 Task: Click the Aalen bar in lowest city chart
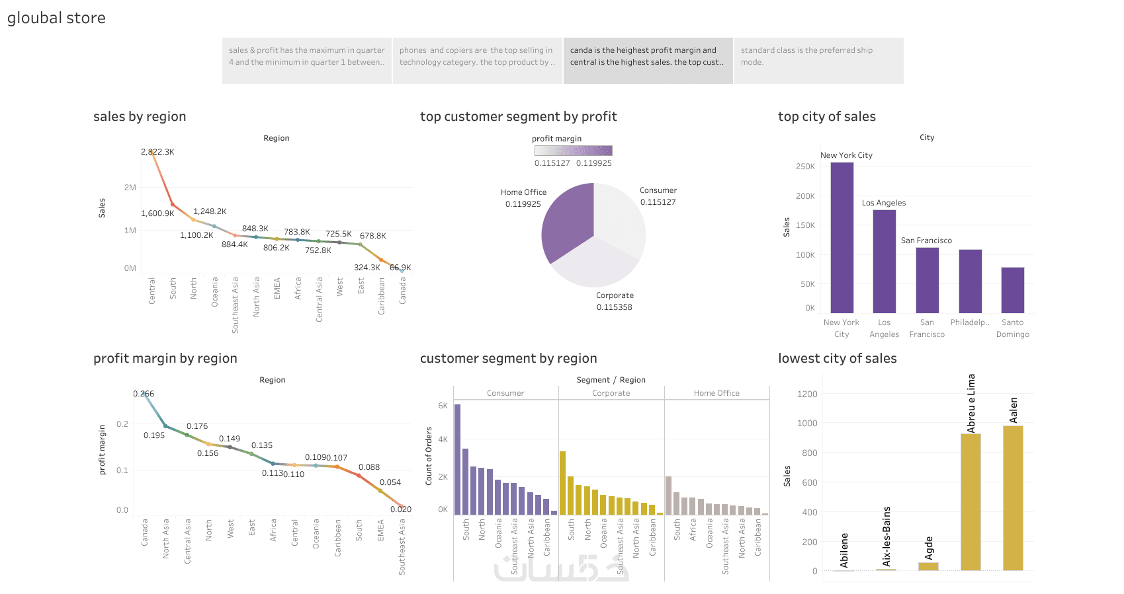(1013, 498)
